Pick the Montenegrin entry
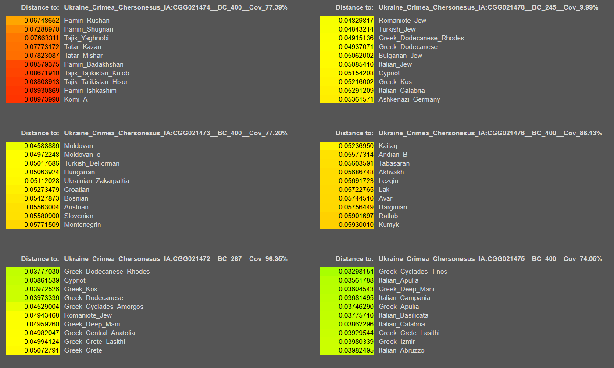 point(82,225)
